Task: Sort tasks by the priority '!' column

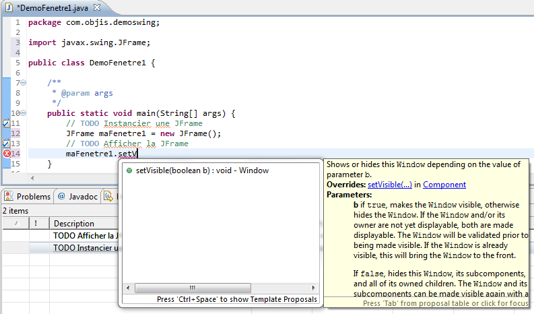Action: (x=36, y=224)
